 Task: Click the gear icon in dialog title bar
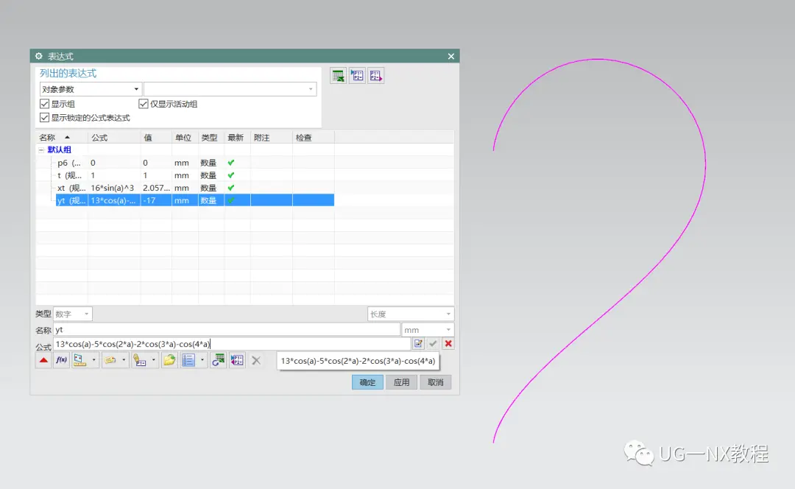click(39, 56)
